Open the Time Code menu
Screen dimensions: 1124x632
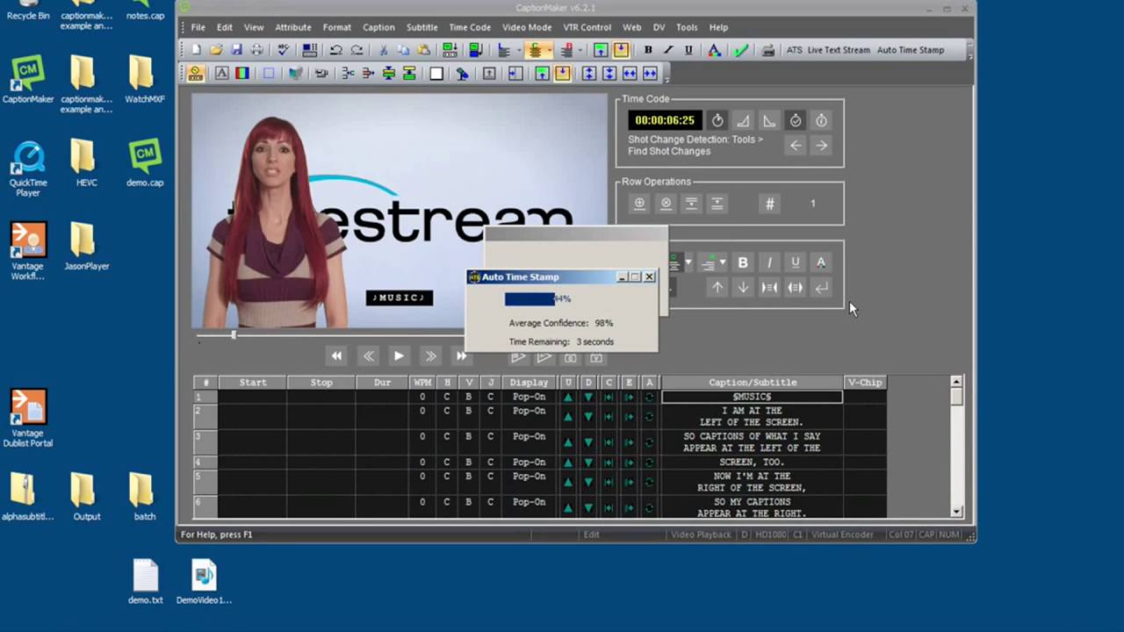point(470,27)
